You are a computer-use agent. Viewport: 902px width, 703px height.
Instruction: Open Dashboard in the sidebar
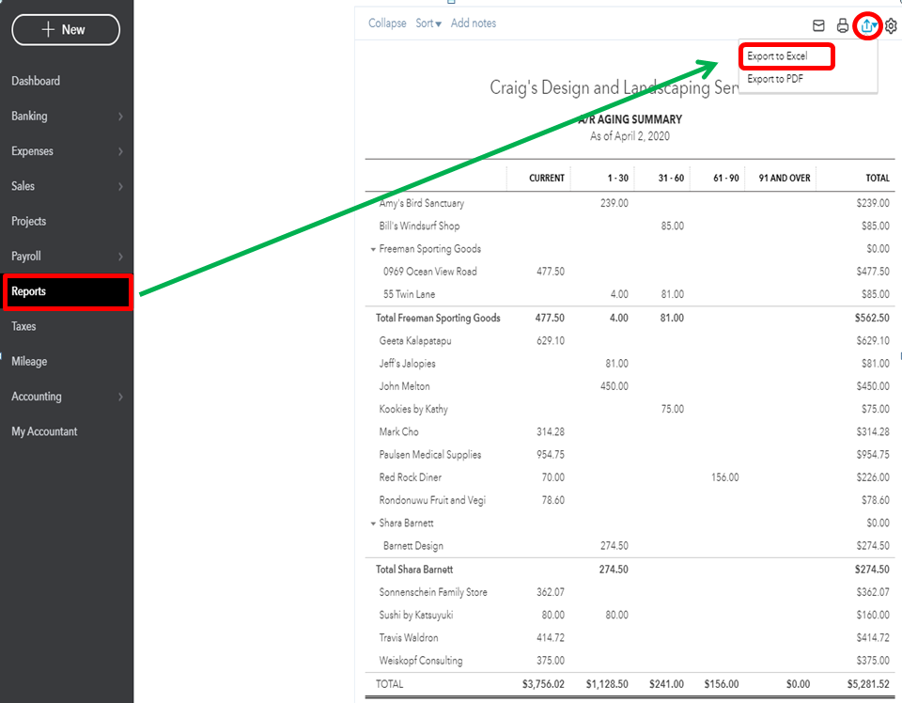tap(36, 81)
